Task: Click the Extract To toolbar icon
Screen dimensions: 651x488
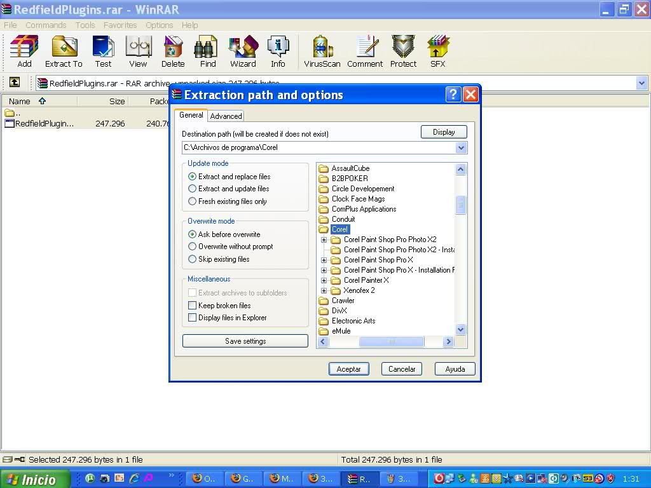Action: (64, 51)
